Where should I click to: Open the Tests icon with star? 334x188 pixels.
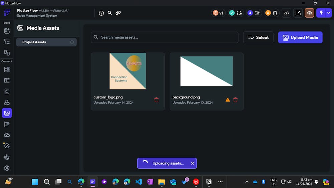(7, 146)
